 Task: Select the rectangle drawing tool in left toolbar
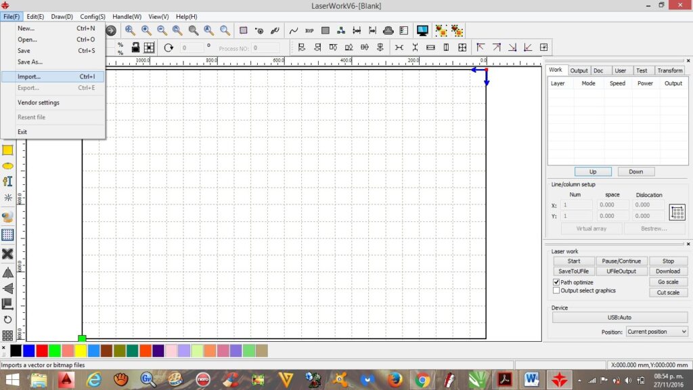point(7,150)
